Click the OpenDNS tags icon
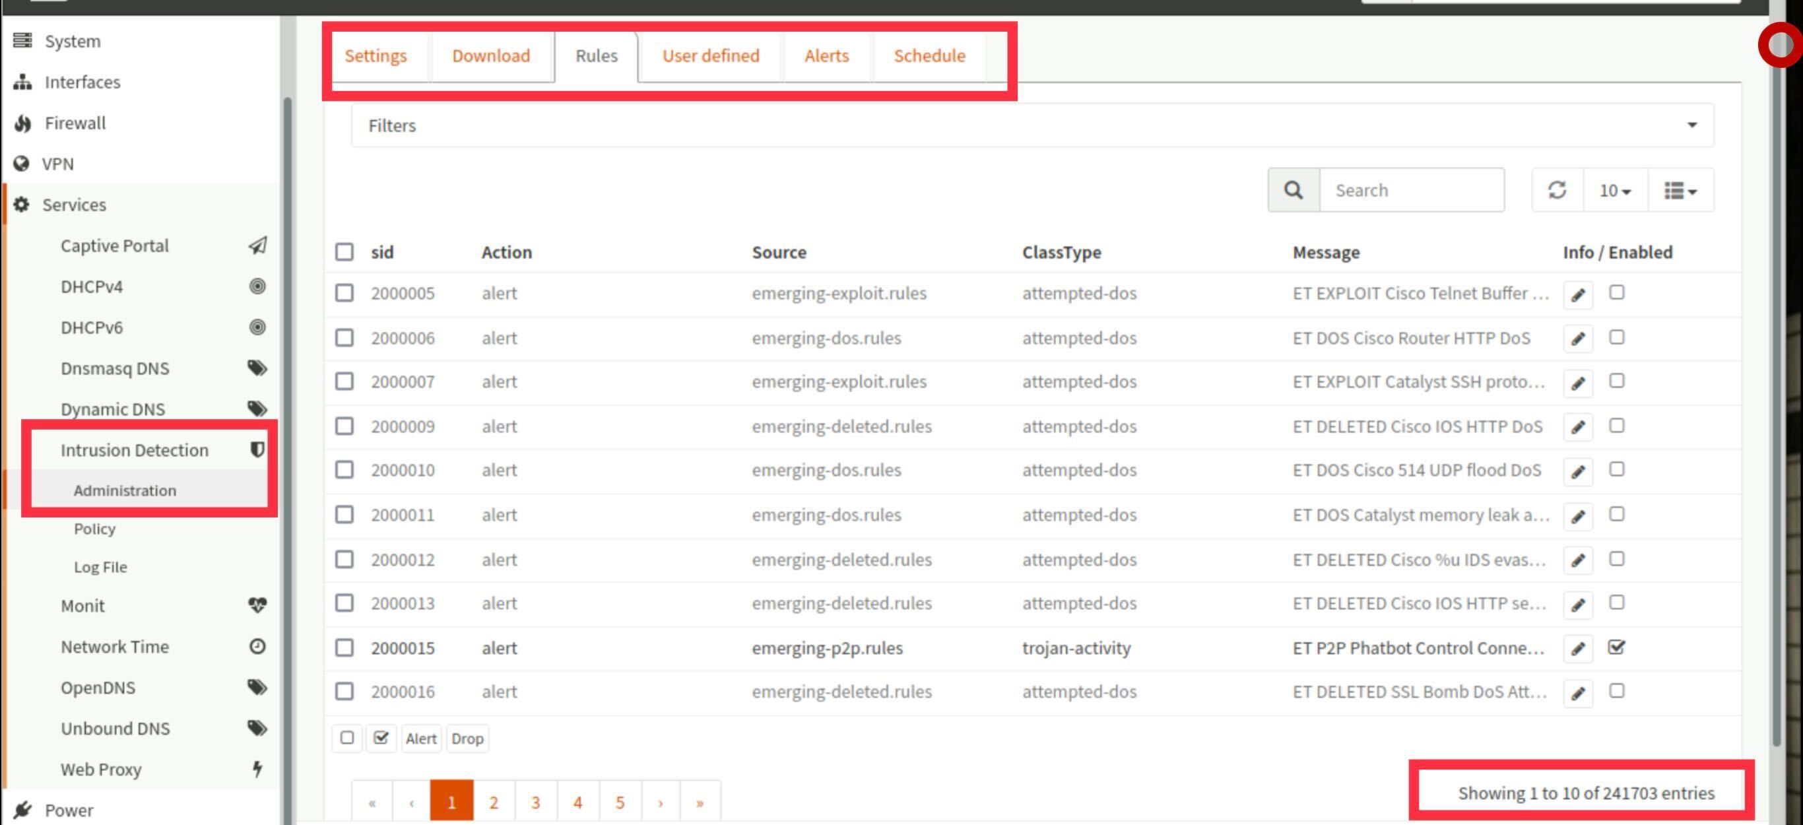Image resolution: width=1803 pixels, height=825 pixels. click(x=257, y=687)
